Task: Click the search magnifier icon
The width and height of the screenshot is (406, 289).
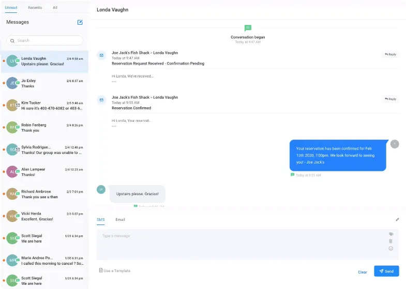Action: [12, 41]
